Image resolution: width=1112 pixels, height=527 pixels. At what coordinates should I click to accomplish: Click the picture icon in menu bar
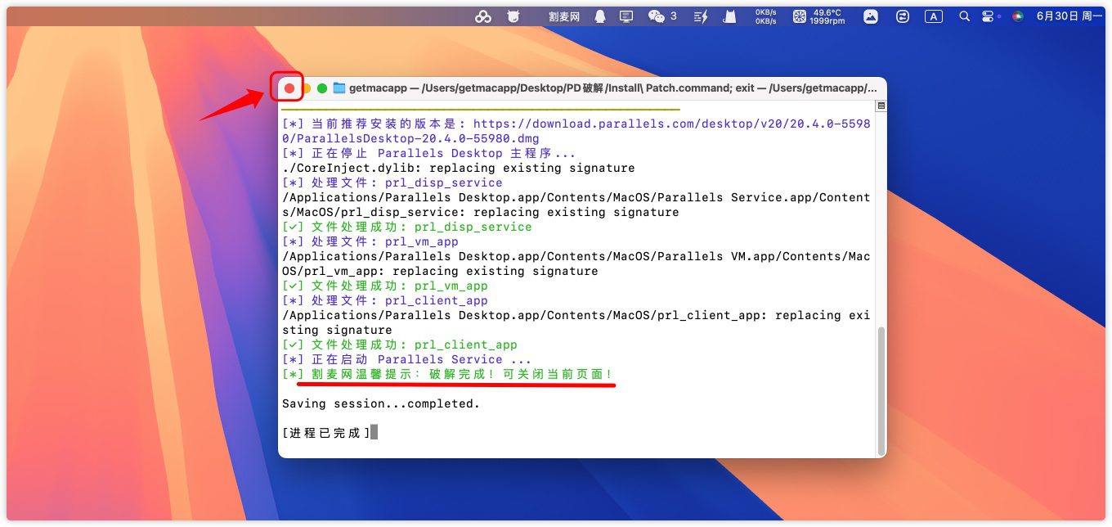[x=871, y=16]
